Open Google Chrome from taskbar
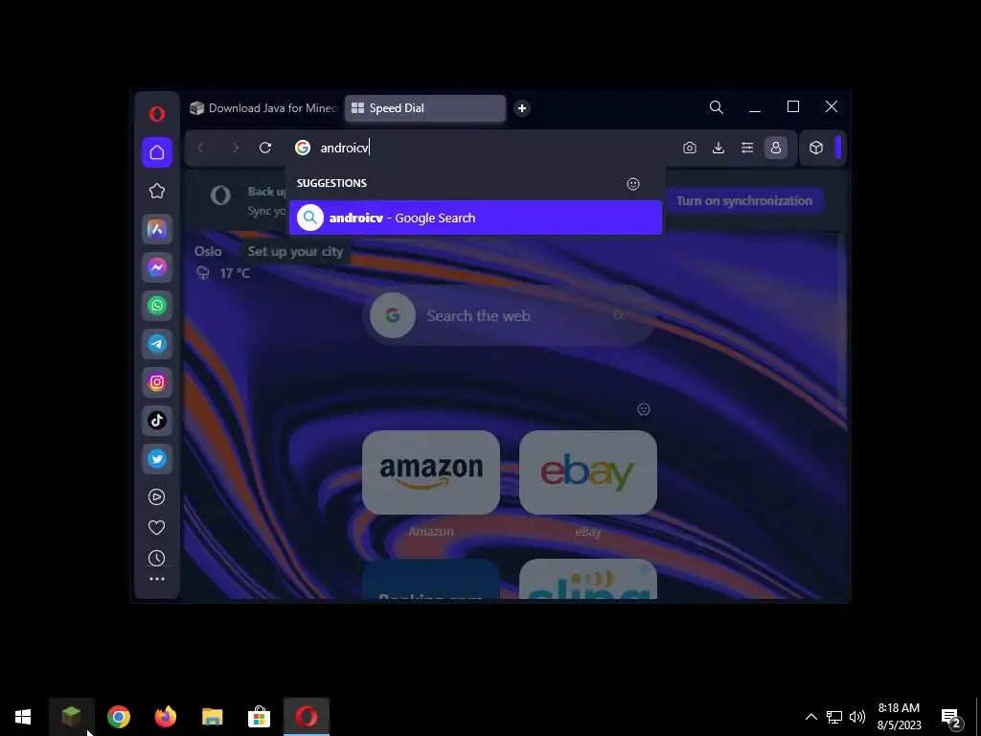The image size is (981, 736). click(x=118, y=717)
